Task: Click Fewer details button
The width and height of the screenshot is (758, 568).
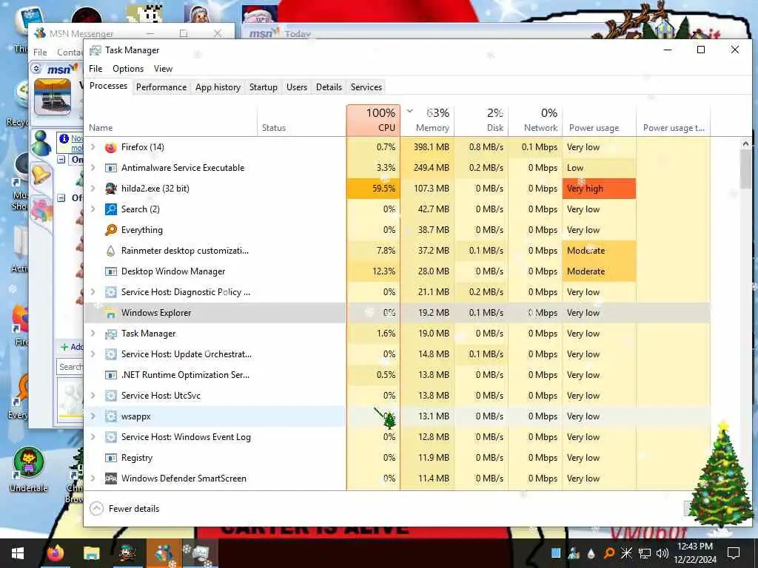Action: click(124, 509)
